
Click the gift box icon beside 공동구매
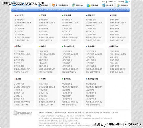(88, 5)
